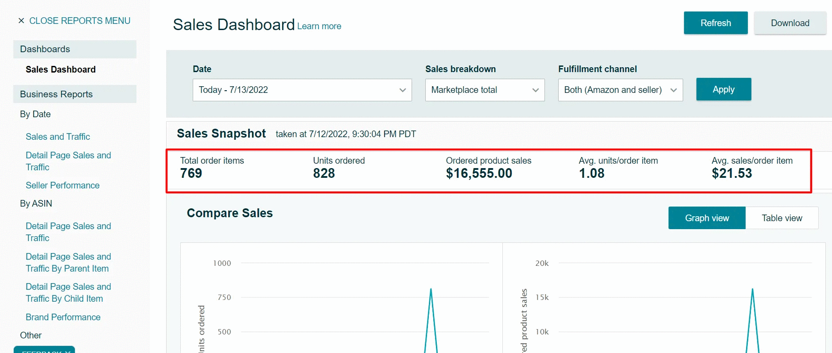Switch to Table view
This screenshot has height=353, width=832.
coord(781,218)
